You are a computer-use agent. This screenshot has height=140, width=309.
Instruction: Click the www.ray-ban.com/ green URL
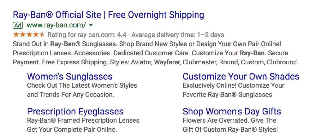point(56,25)
